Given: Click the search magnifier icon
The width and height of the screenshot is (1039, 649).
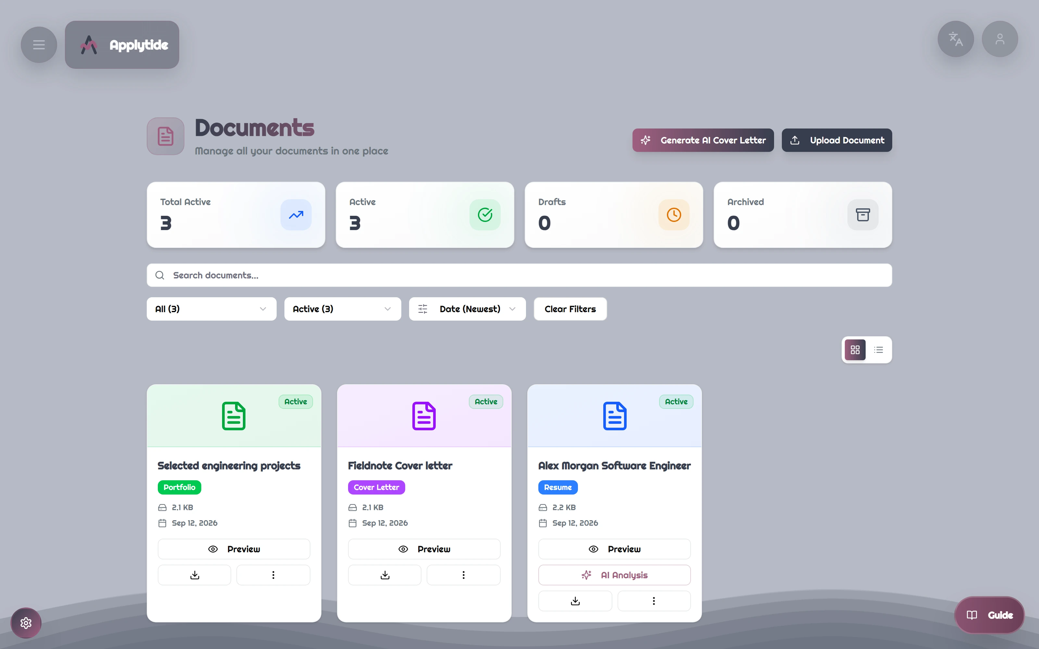Looking at the screenshot, I should click(160, 275).
